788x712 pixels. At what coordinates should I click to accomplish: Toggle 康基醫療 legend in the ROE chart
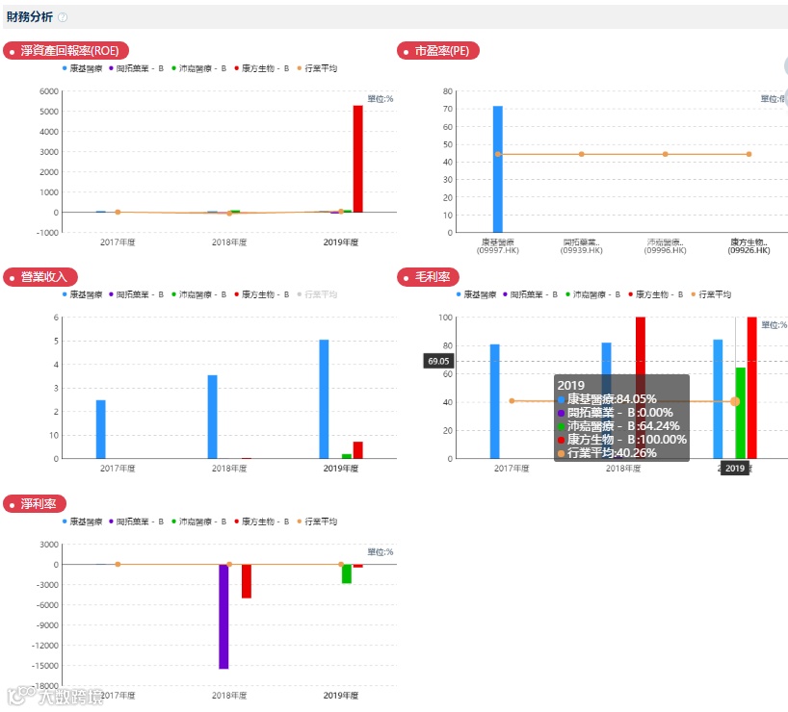82,68
